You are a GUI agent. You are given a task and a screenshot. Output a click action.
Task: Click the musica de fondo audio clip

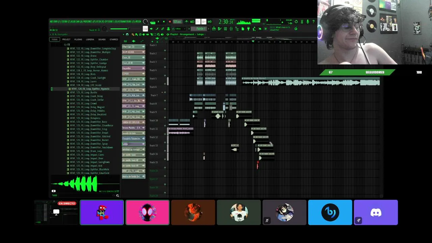[x=311, y=81]
